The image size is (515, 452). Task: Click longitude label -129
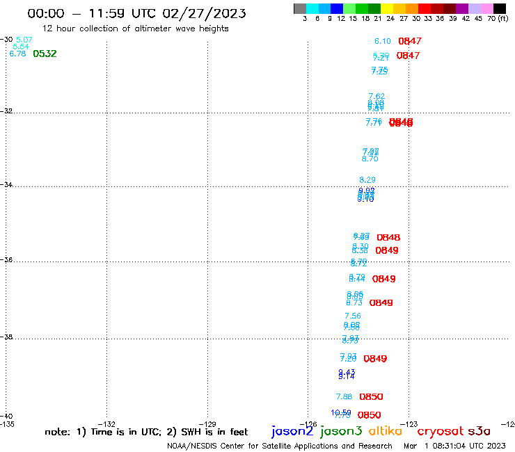click(207, 424)
